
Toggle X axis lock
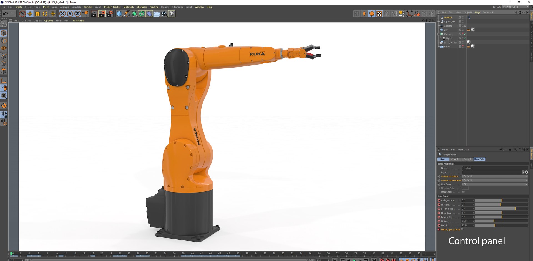tap(62, 14)
